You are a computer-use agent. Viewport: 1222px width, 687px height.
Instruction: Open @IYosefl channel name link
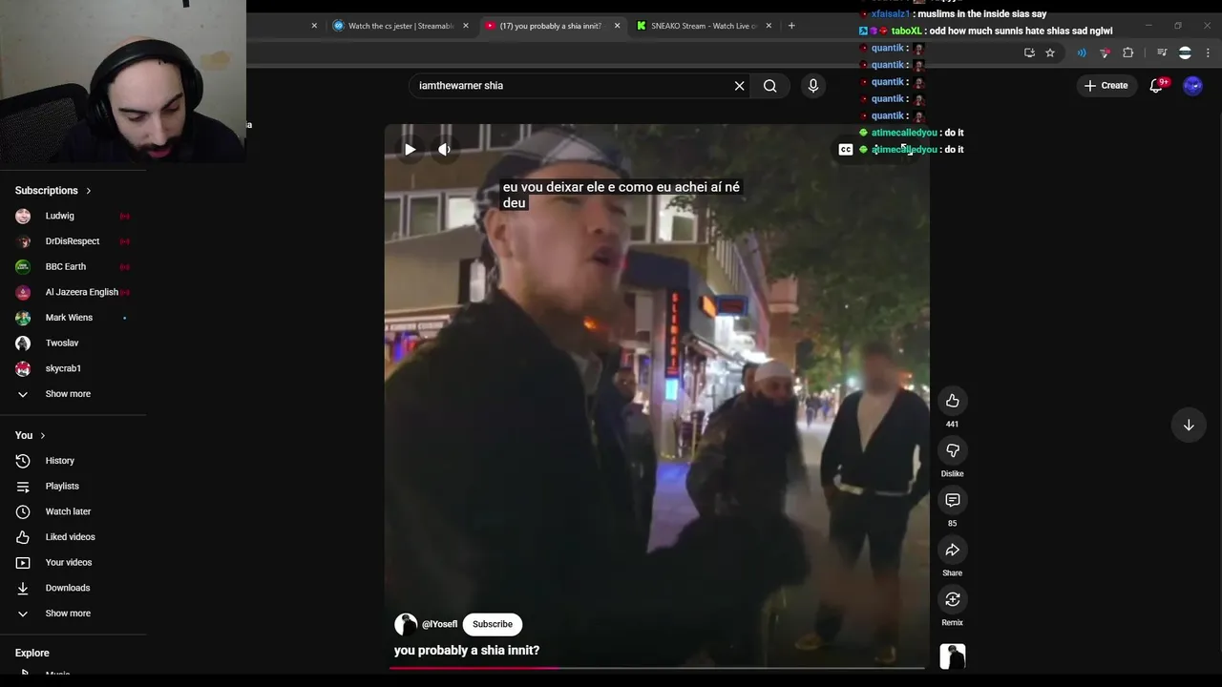pos(439,624)
